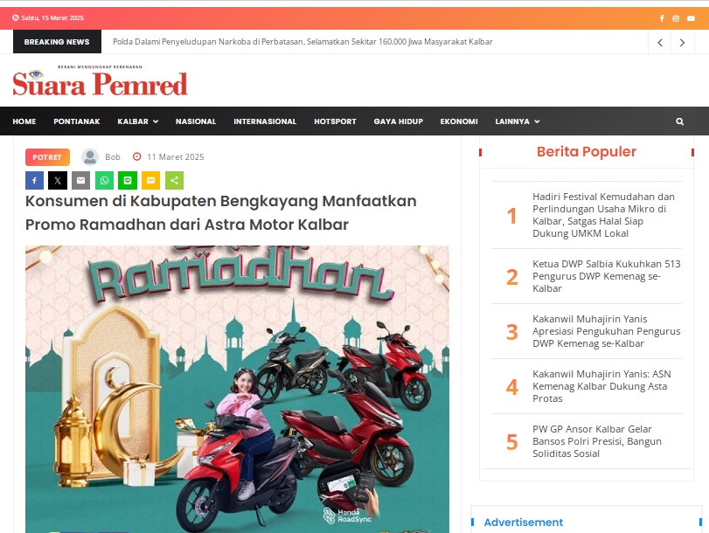The image size is (709, 533).
Task: Open the YouTube icon in top bar
Action: pyautogui.click(x=691, y=18)
